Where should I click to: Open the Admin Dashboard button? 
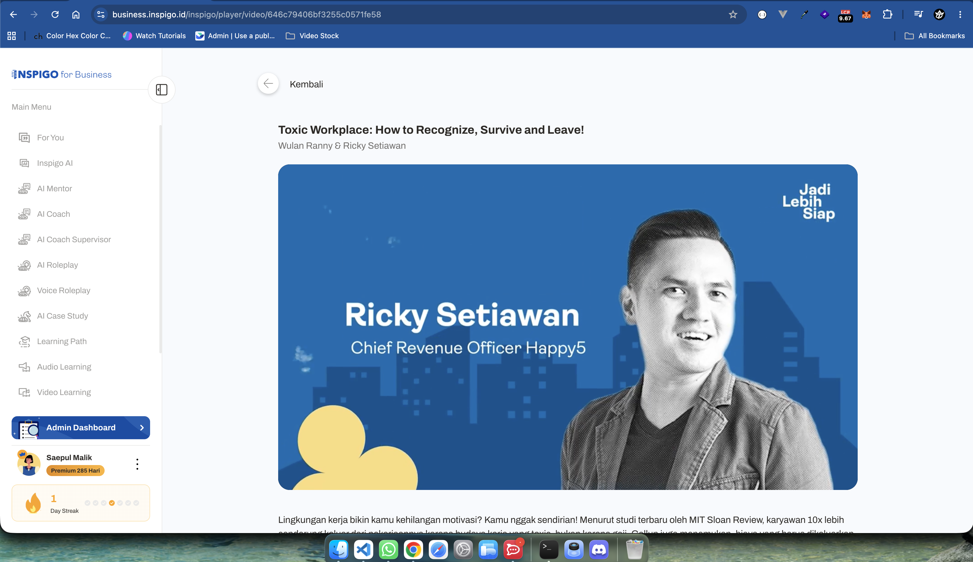(81, 427)
